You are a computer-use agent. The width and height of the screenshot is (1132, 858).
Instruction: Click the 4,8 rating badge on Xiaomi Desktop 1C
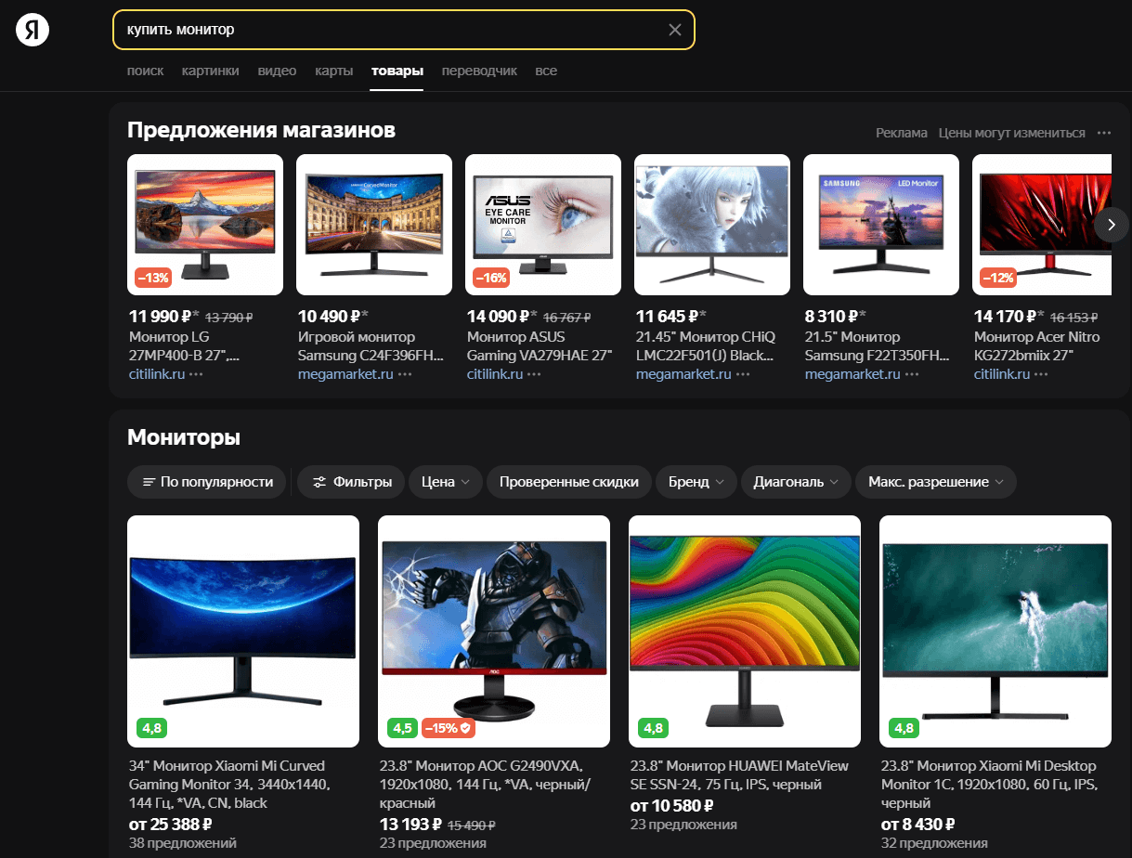pyautogui.click(x=904, y=728)
